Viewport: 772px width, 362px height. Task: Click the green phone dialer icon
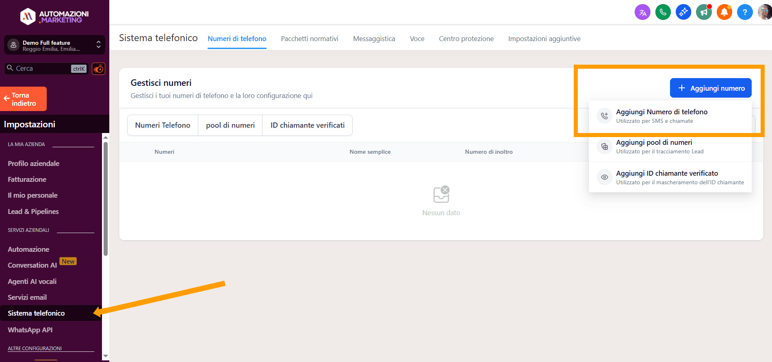pyautogui.click(x=663, y=12)
